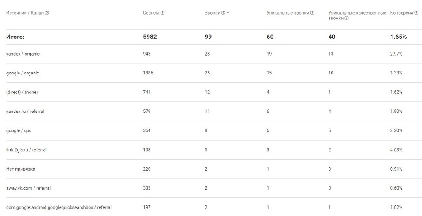Click the Конверсия column header text
Image resolution: width=422 pixels, height=216 pixels.
point(401,13)
